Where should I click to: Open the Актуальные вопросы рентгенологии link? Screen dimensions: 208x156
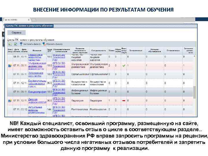click(36, 110)
